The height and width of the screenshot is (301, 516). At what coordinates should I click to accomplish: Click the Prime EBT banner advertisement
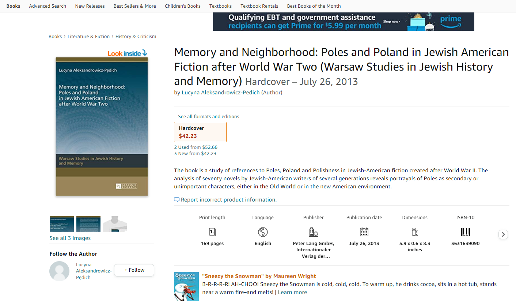tap(344, 22)
